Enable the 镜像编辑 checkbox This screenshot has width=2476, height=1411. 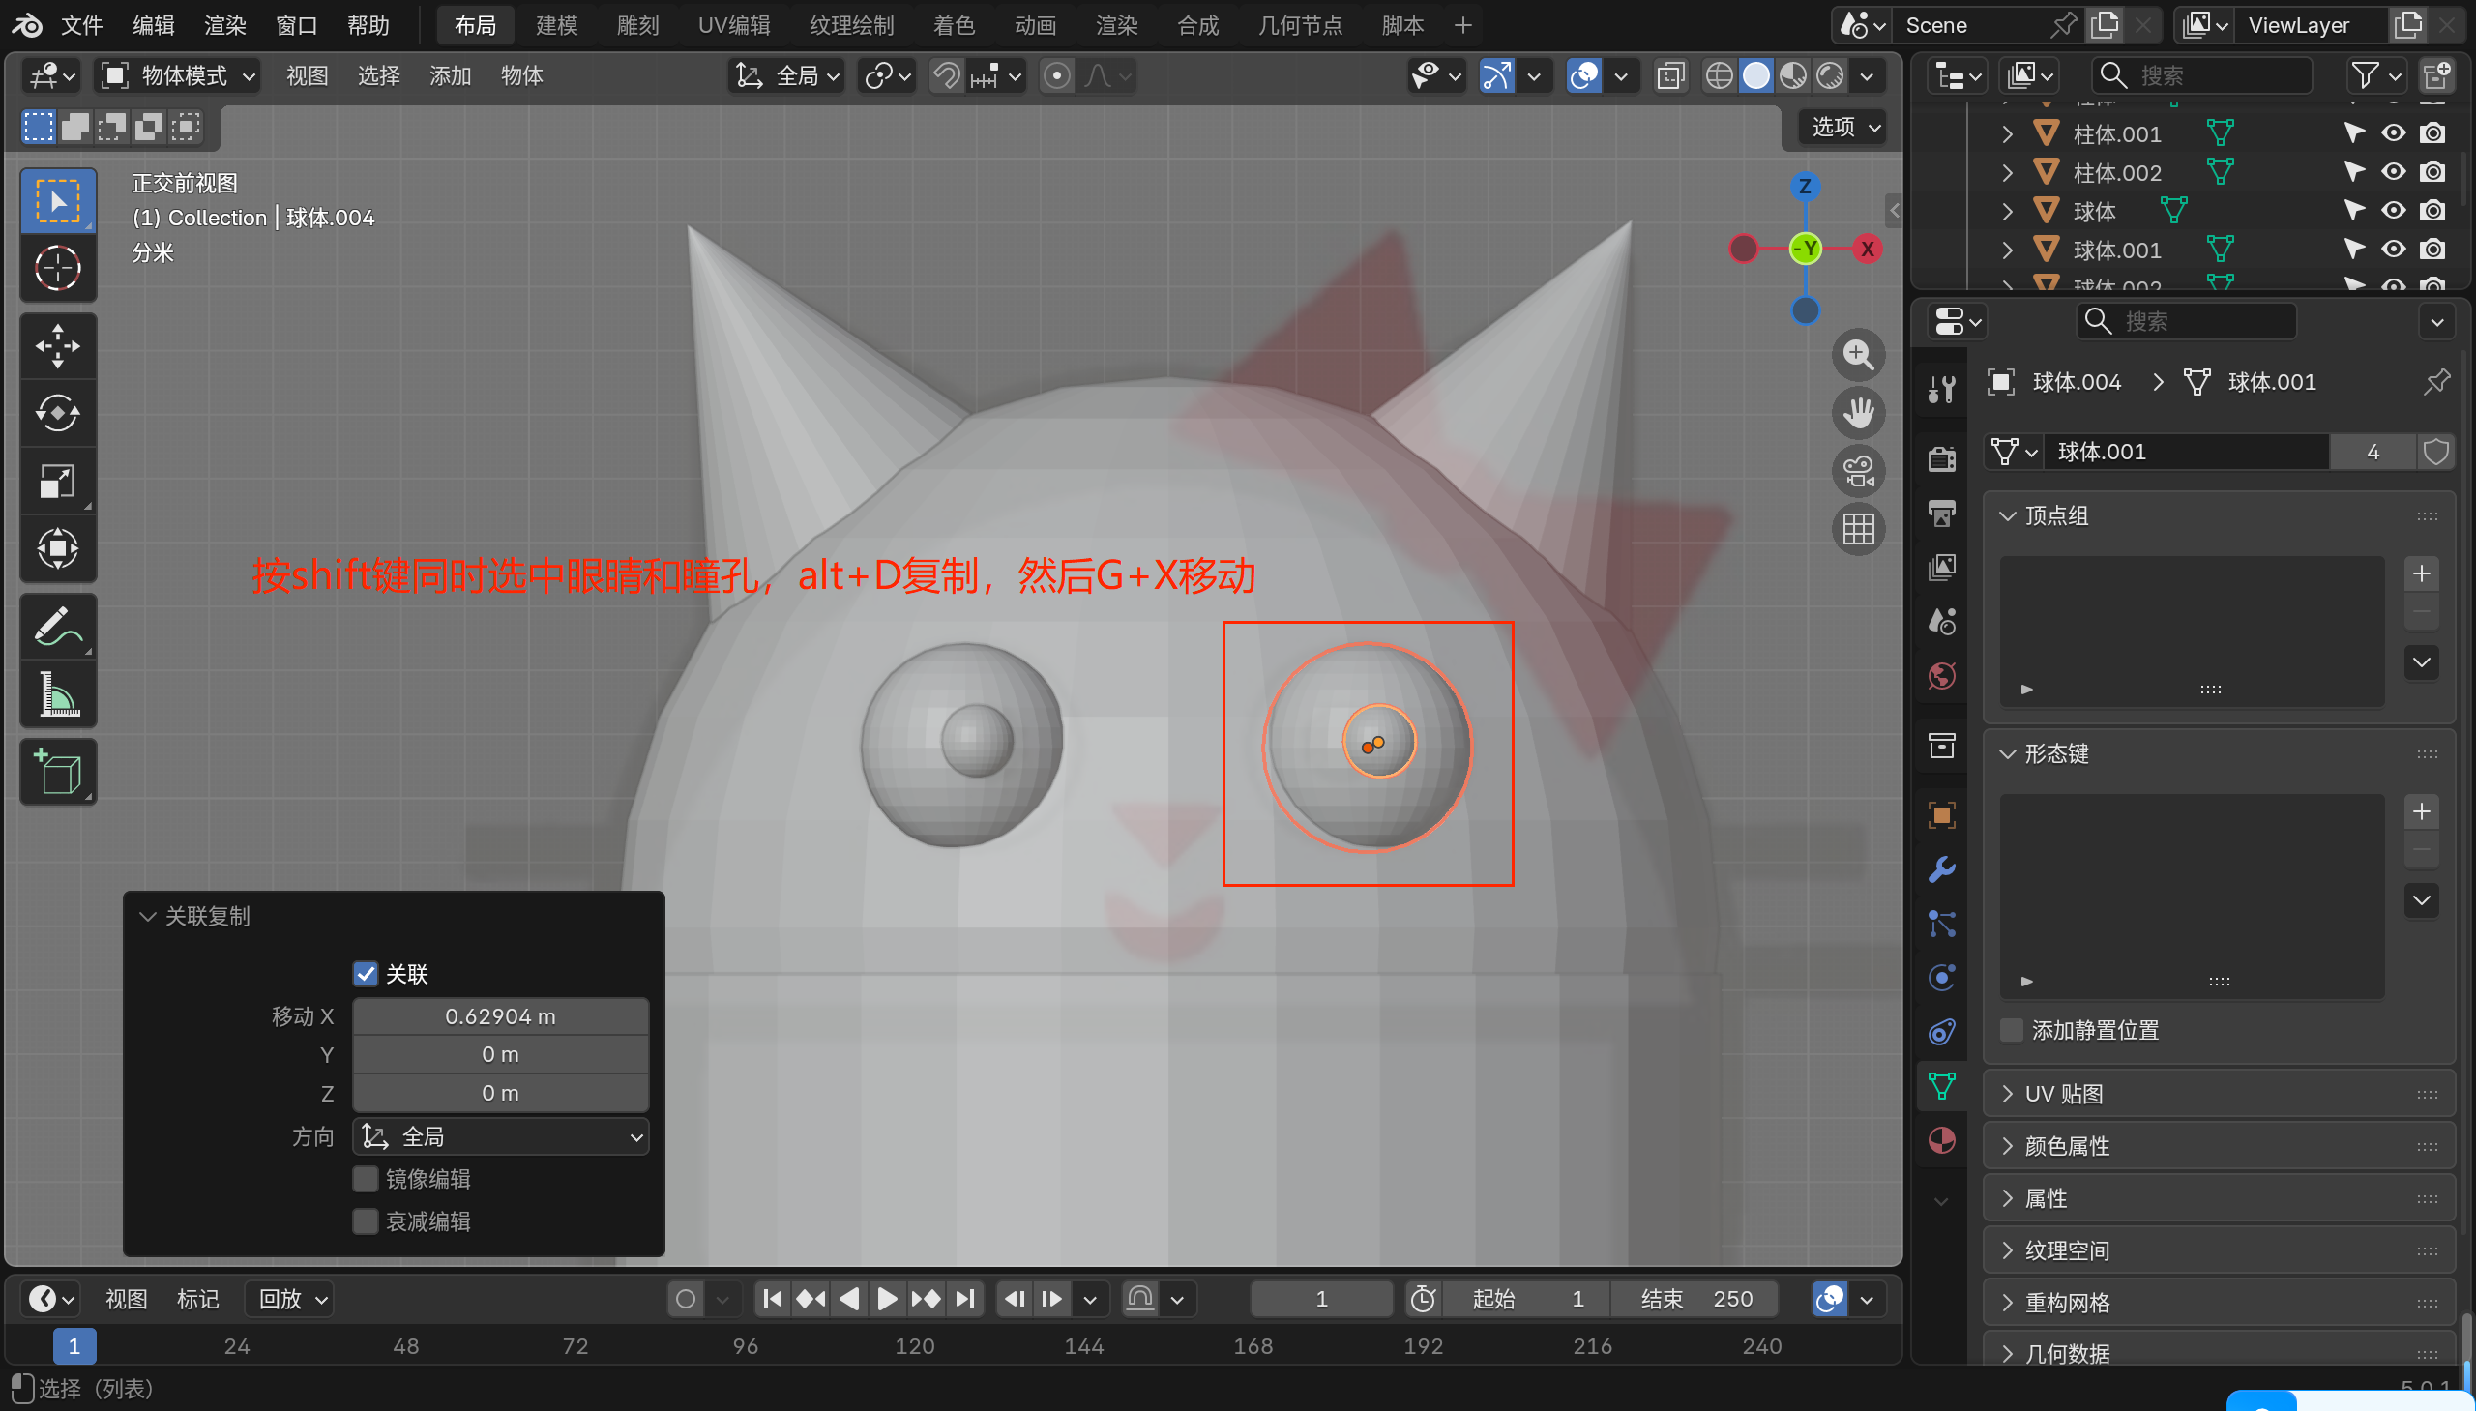pos(366,1179)
